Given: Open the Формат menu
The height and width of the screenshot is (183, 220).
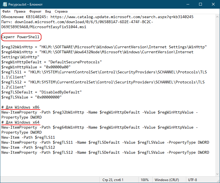Looking at the screenshot, I should pyautogui.click(x=35, y=11).
